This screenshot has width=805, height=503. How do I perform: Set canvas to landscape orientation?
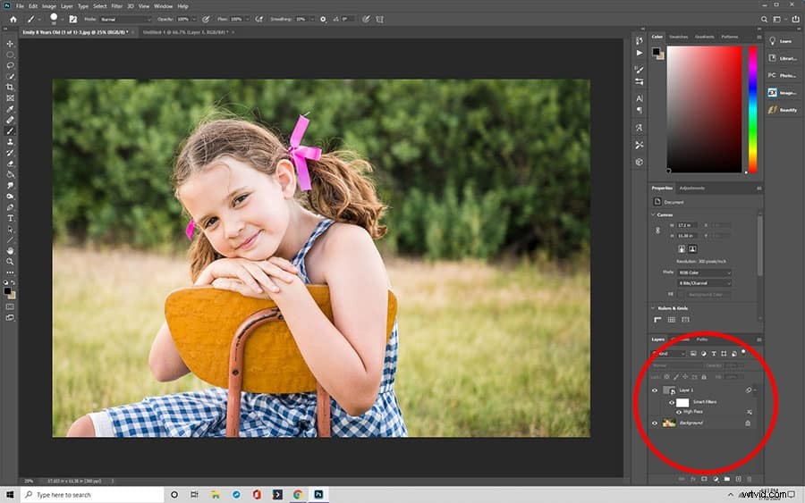[x=692, y=249]
